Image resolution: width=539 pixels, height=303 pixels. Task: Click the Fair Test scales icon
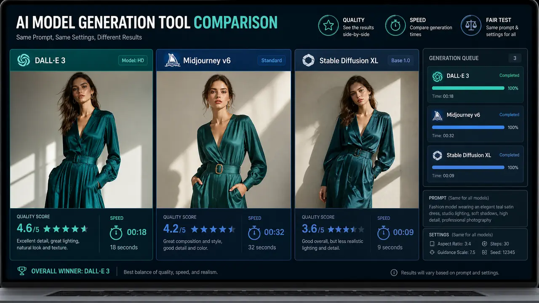(471, 26)
